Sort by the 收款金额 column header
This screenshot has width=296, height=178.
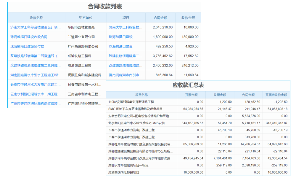(188, 18)
